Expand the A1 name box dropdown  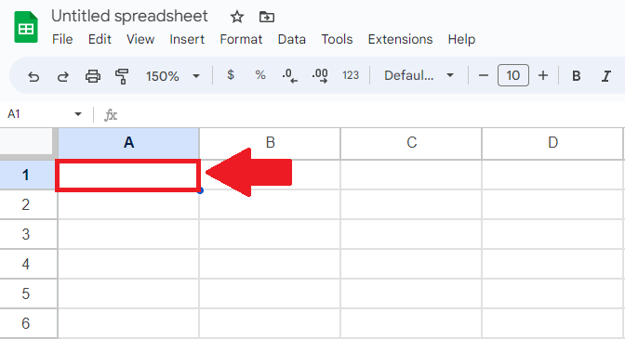tap(78, 114)
